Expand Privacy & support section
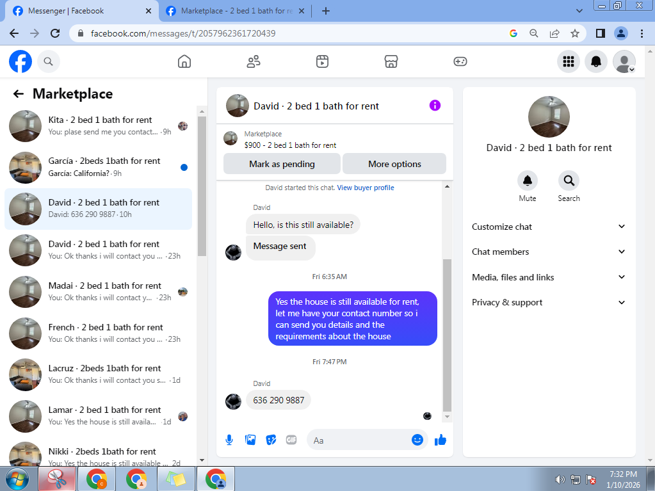Viewport: 655px width, 491px height. pyautogui.click(x=549, y=302)
